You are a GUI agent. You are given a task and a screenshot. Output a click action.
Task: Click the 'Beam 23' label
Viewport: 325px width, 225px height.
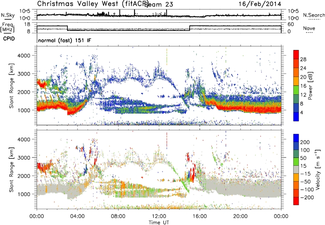(x=158, y=4)
